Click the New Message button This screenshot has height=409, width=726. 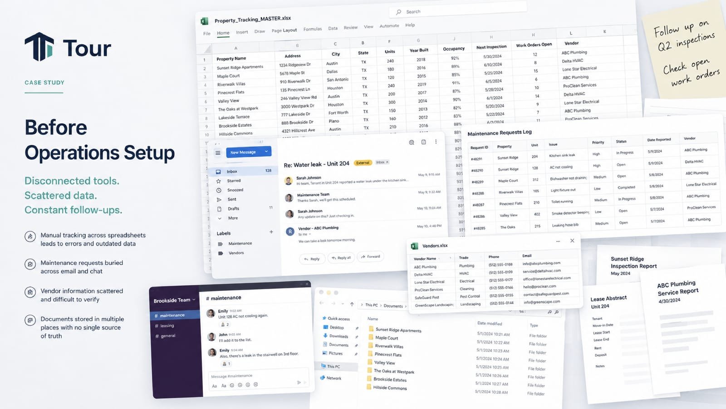coord(249,152)
